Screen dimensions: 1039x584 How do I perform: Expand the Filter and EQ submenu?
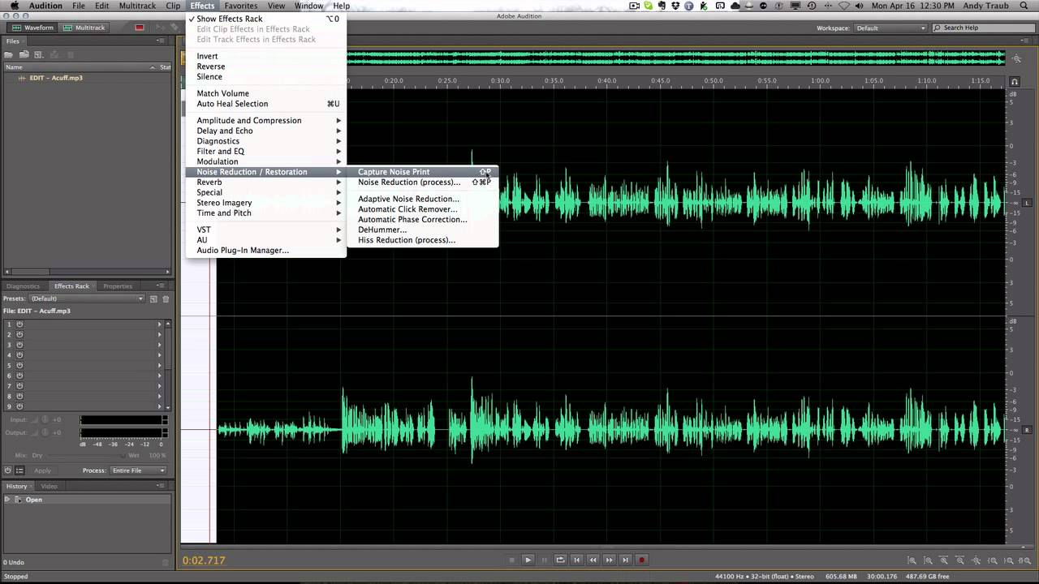[266, 152]
